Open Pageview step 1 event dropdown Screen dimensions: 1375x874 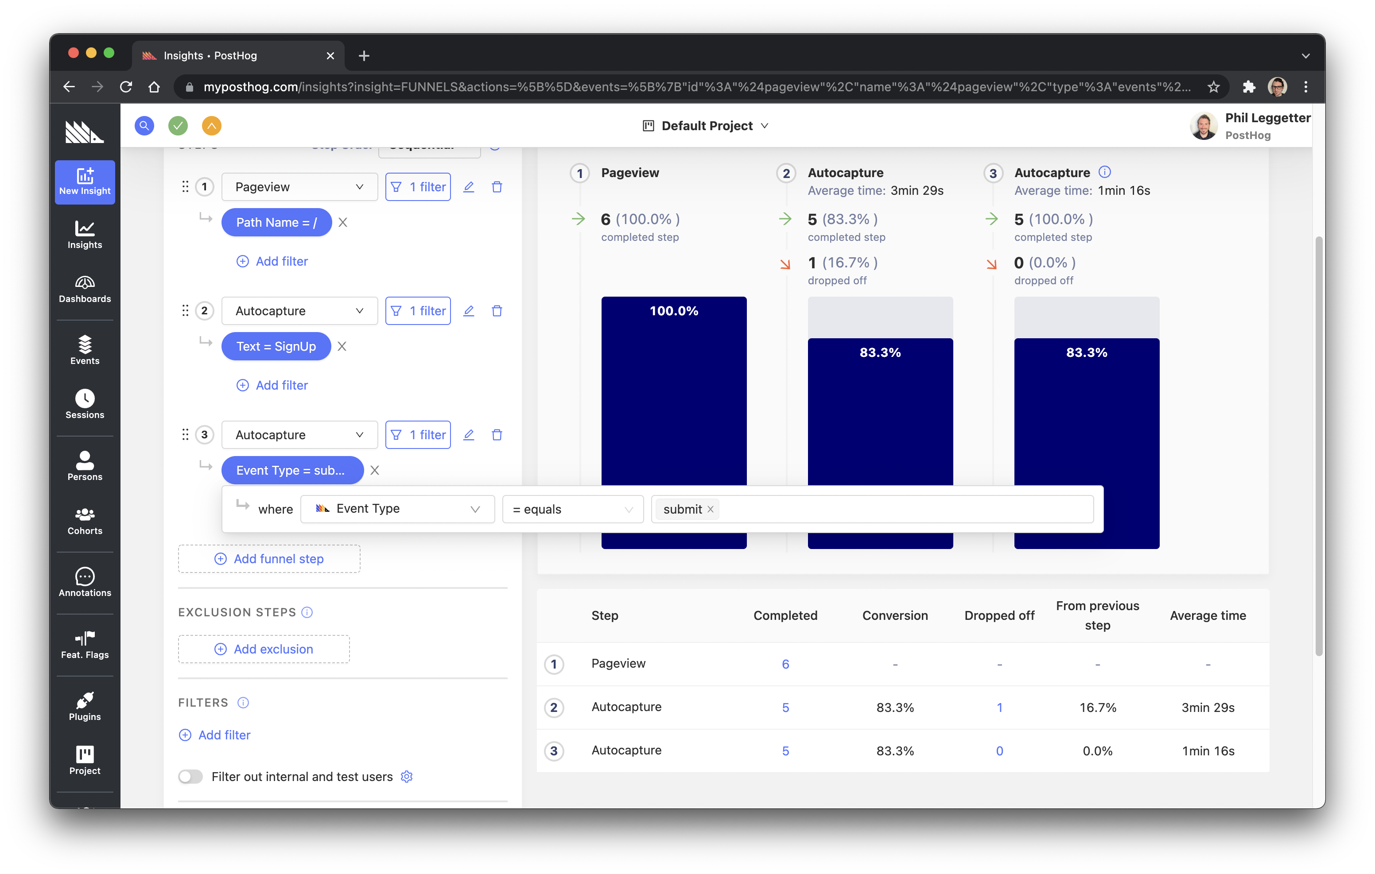295,186
